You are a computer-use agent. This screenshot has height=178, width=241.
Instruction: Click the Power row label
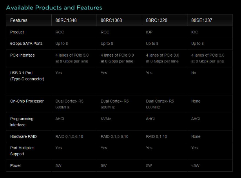coord(16,166)
